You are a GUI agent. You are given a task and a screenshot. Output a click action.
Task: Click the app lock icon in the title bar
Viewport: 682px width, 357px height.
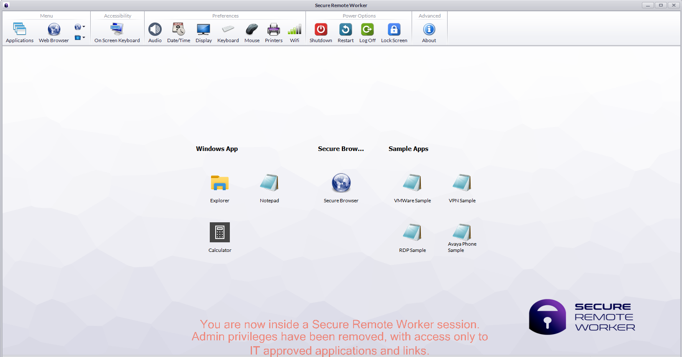point(6,5)
